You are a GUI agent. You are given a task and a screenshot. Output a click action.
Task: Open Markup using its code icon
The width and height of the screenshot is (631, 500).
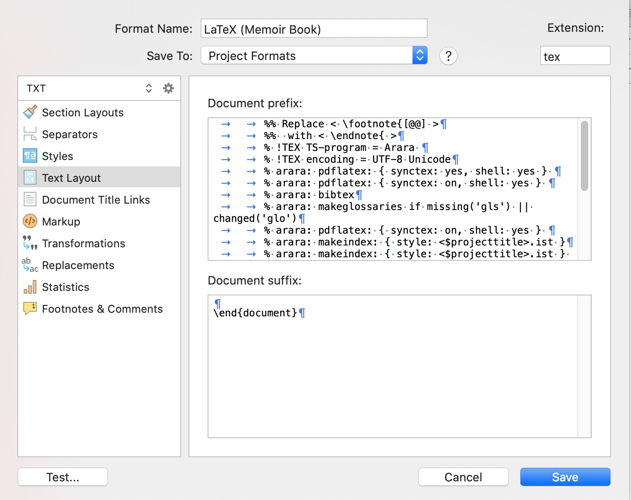29,221
